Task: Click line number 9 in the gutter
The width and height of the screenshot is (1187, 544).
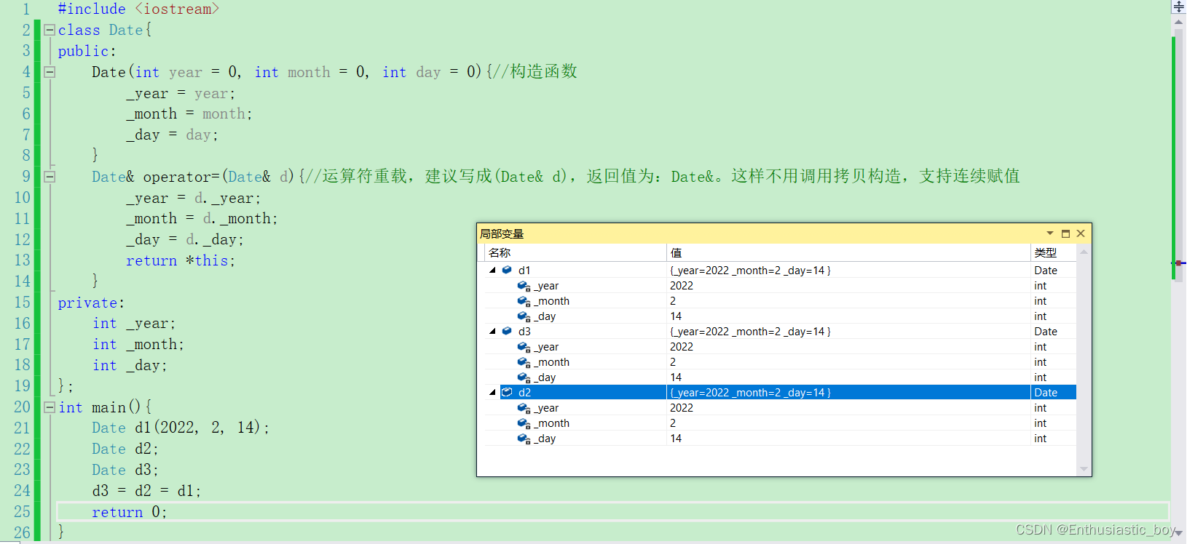Action: click(x=26, y=176)
